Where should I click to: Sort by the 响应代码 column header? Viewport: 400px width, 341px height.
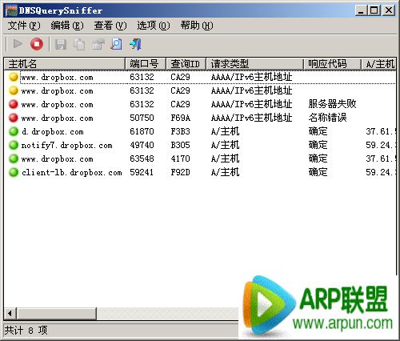(x=333, y=64)
